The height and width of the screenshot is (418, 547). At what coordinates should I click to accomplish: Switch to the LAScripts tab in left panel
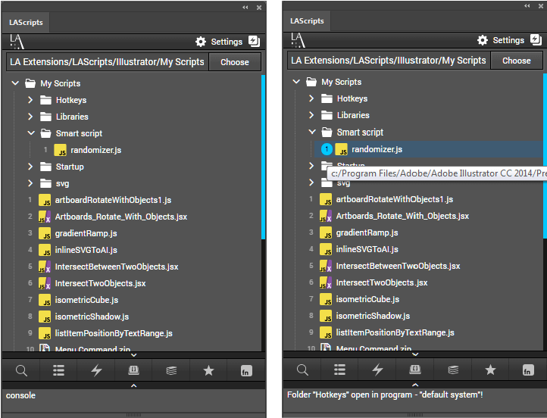pos(26,23)
